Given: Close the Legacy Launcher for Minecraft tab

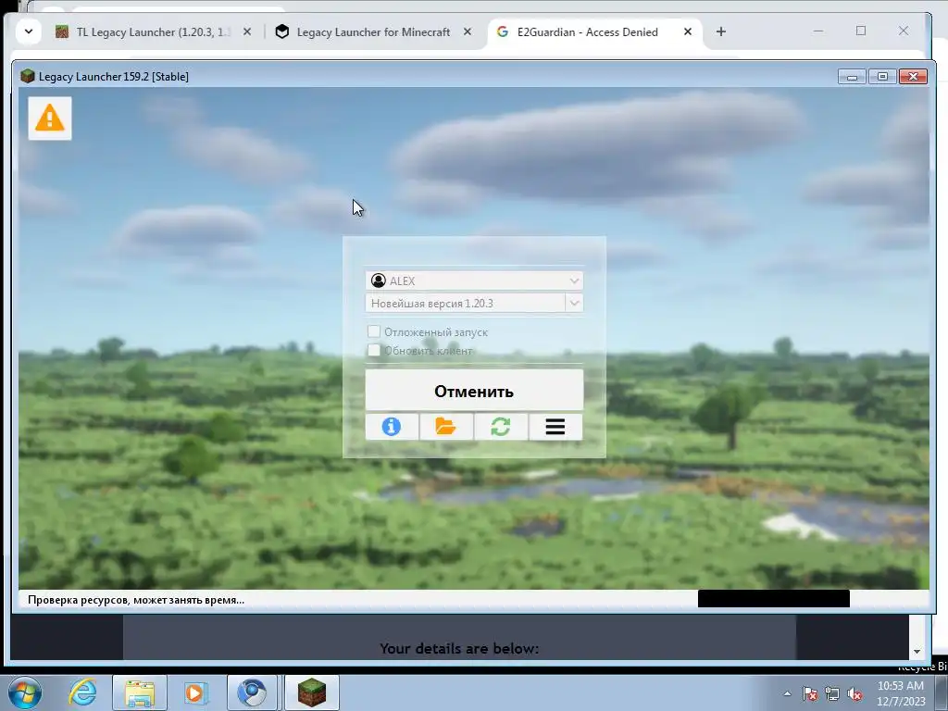Looking at the screenshot, I should (x=467, y=31).
